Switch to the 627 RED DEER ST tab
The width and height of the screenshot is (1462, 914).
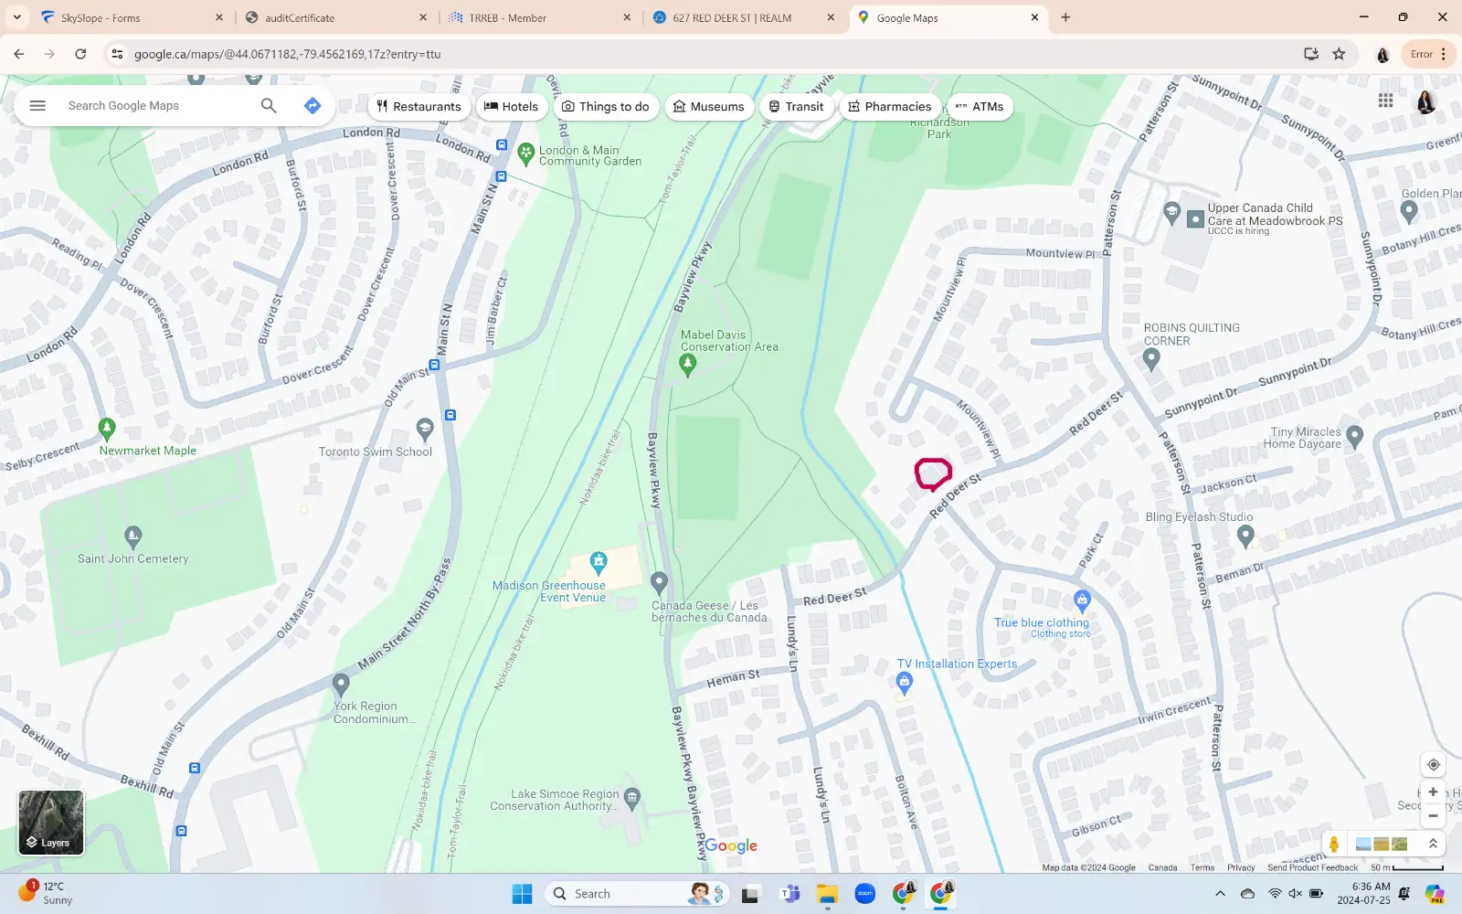pyautogui.click(x=742, y=17)
